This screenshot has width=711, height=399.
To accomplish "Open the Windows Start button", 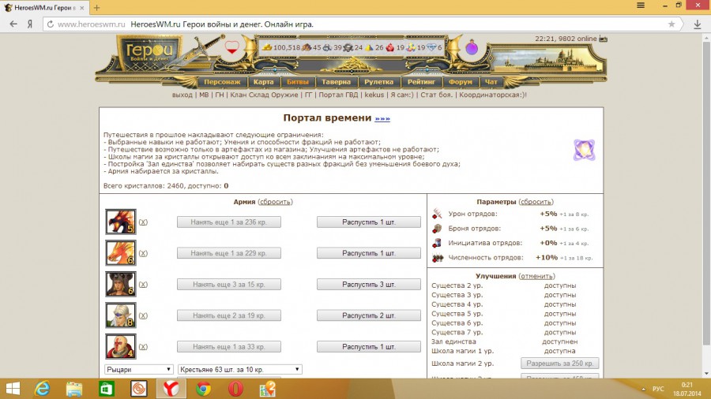I will point(13,389).
